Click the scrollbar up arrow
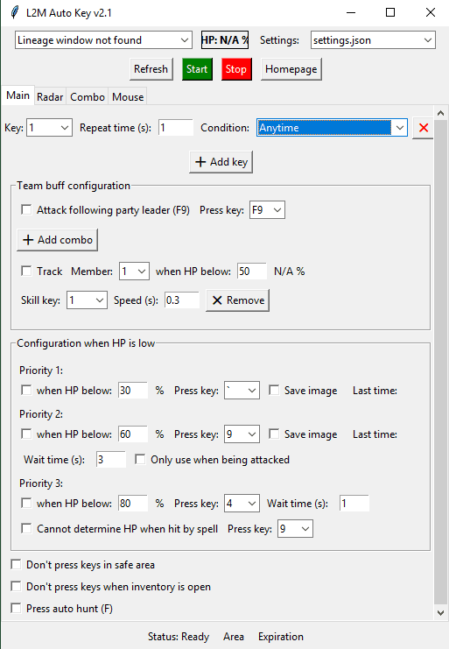The height and width of the screenshot is (649, 449). point(441,113)
